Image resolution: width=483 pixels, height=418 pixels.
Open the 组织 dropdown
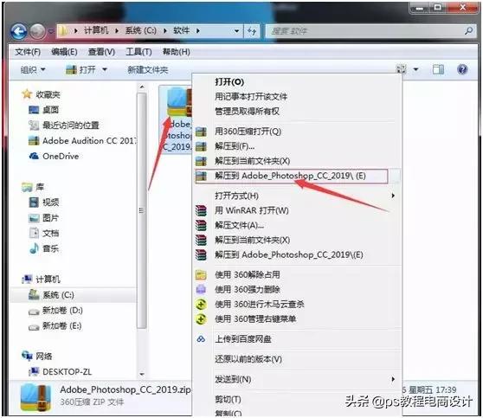pyautogui.click(x=33, y=70)
